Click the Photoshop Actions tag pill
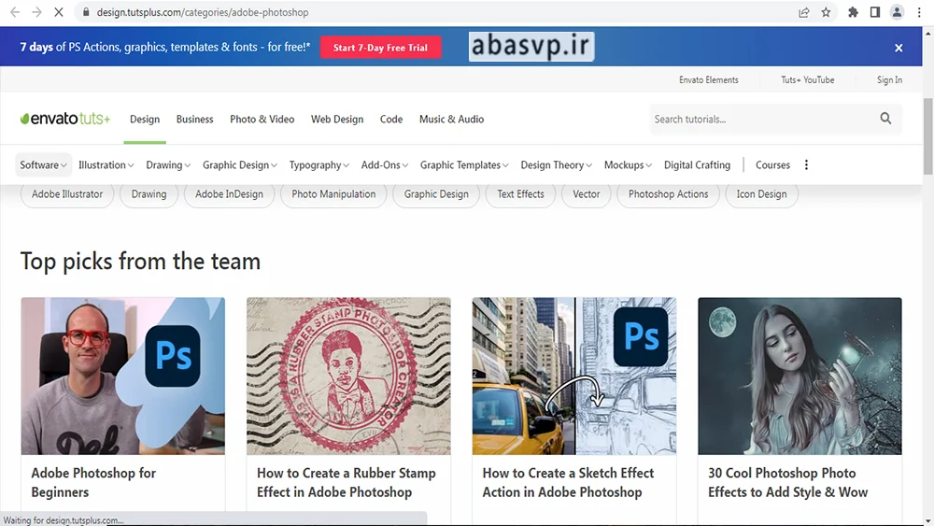This screenshot has width=934, height=526. (x=669, y=194)
